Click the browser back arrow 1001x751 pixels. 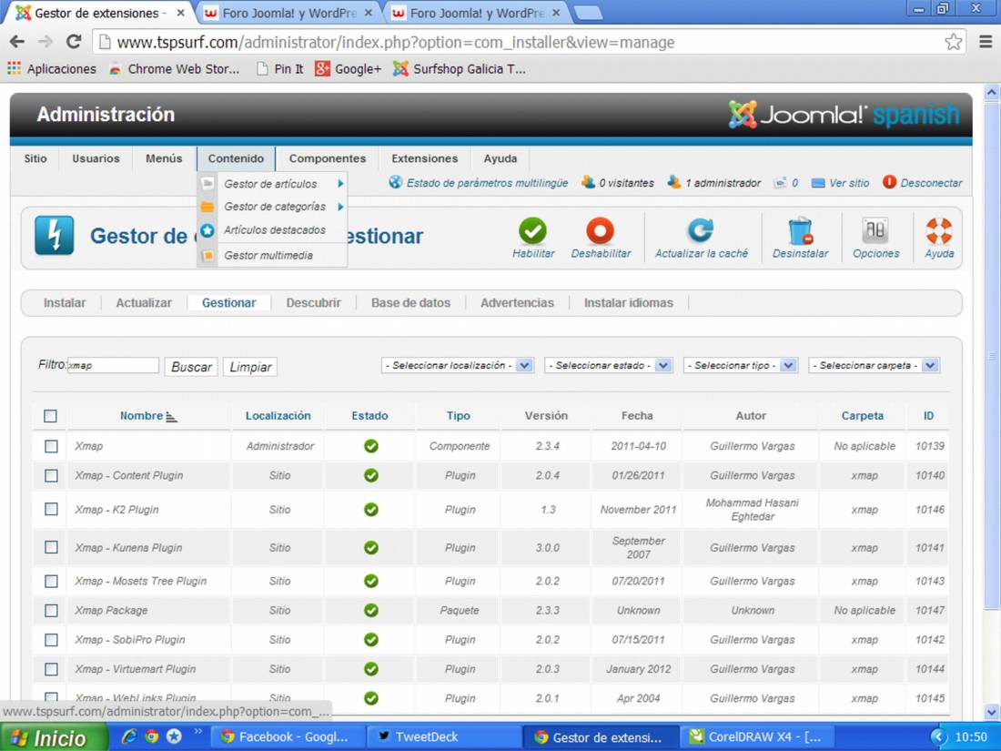pos(17,42)
